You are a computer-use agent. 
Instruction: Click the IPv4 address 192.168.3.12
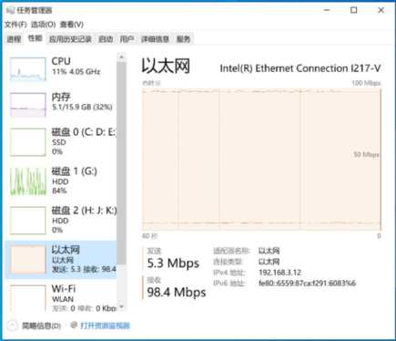[x=279, y=273]
